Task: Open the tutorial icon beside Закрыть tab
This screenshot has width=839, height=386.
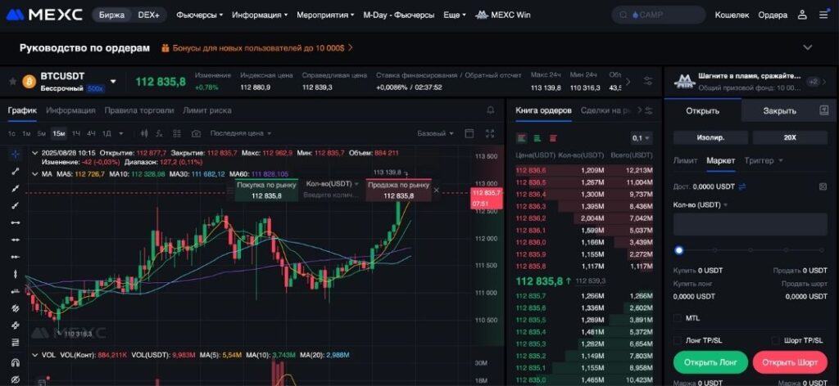Action: (823, 110)
